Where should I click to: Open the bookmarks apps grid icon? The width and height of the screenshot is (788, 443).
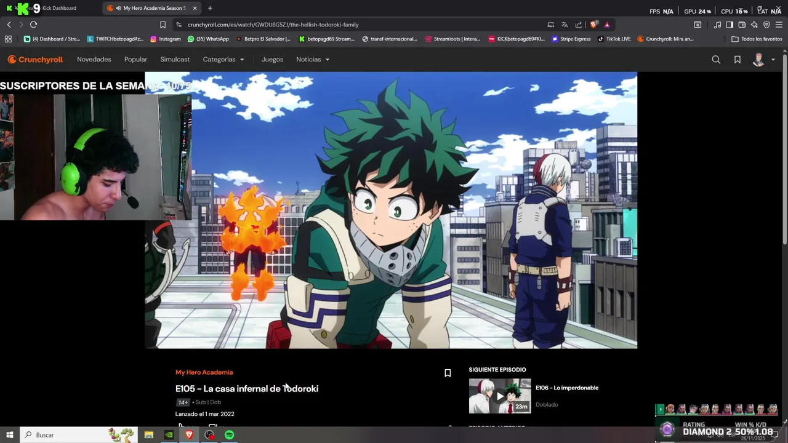(x=8, y=39)
